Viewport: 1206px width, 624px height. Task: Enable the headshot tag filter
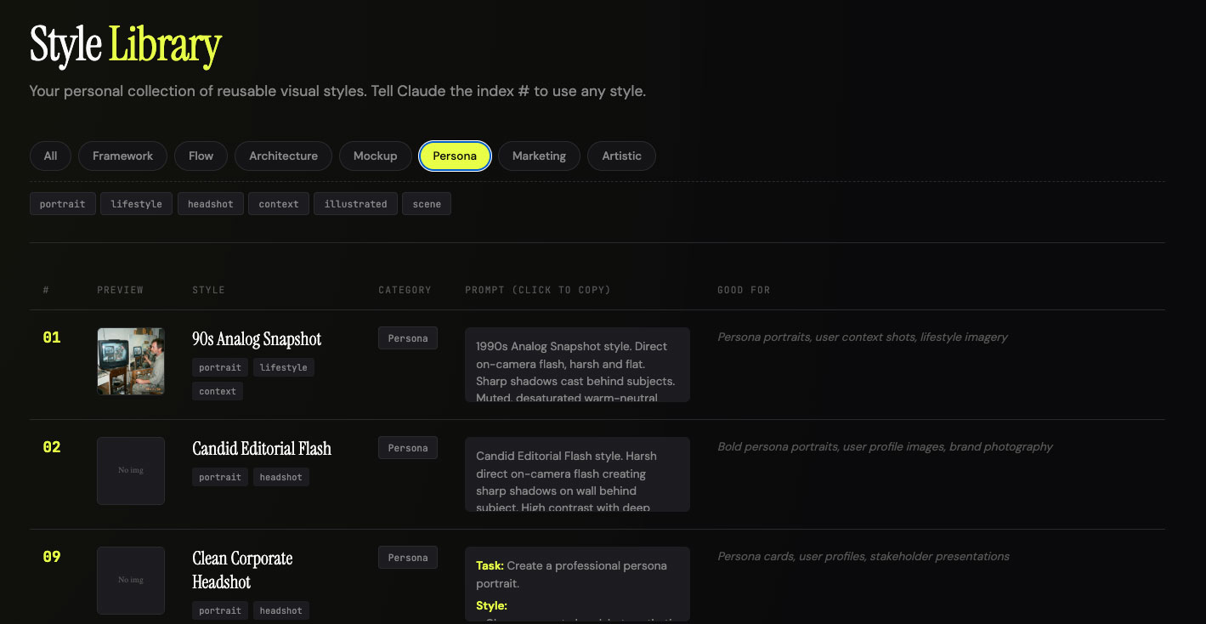click(x=210, y=204)
